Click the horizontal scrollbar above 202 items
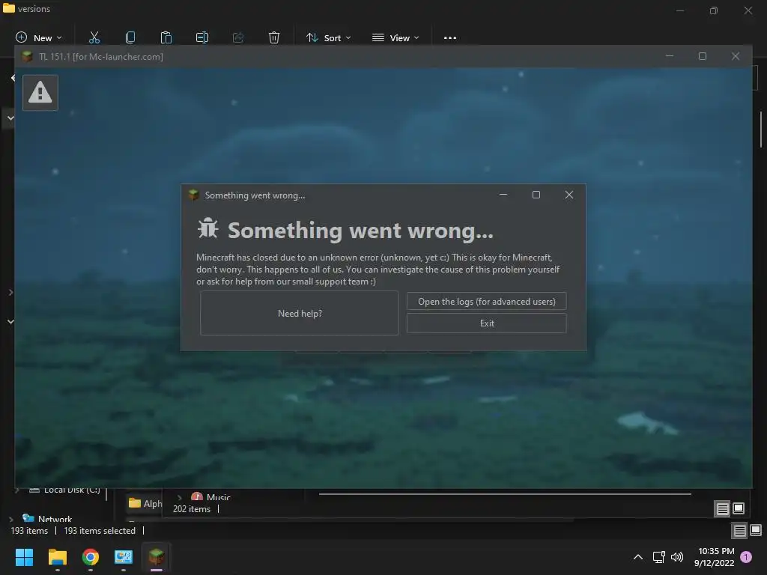 coord(505,494)
